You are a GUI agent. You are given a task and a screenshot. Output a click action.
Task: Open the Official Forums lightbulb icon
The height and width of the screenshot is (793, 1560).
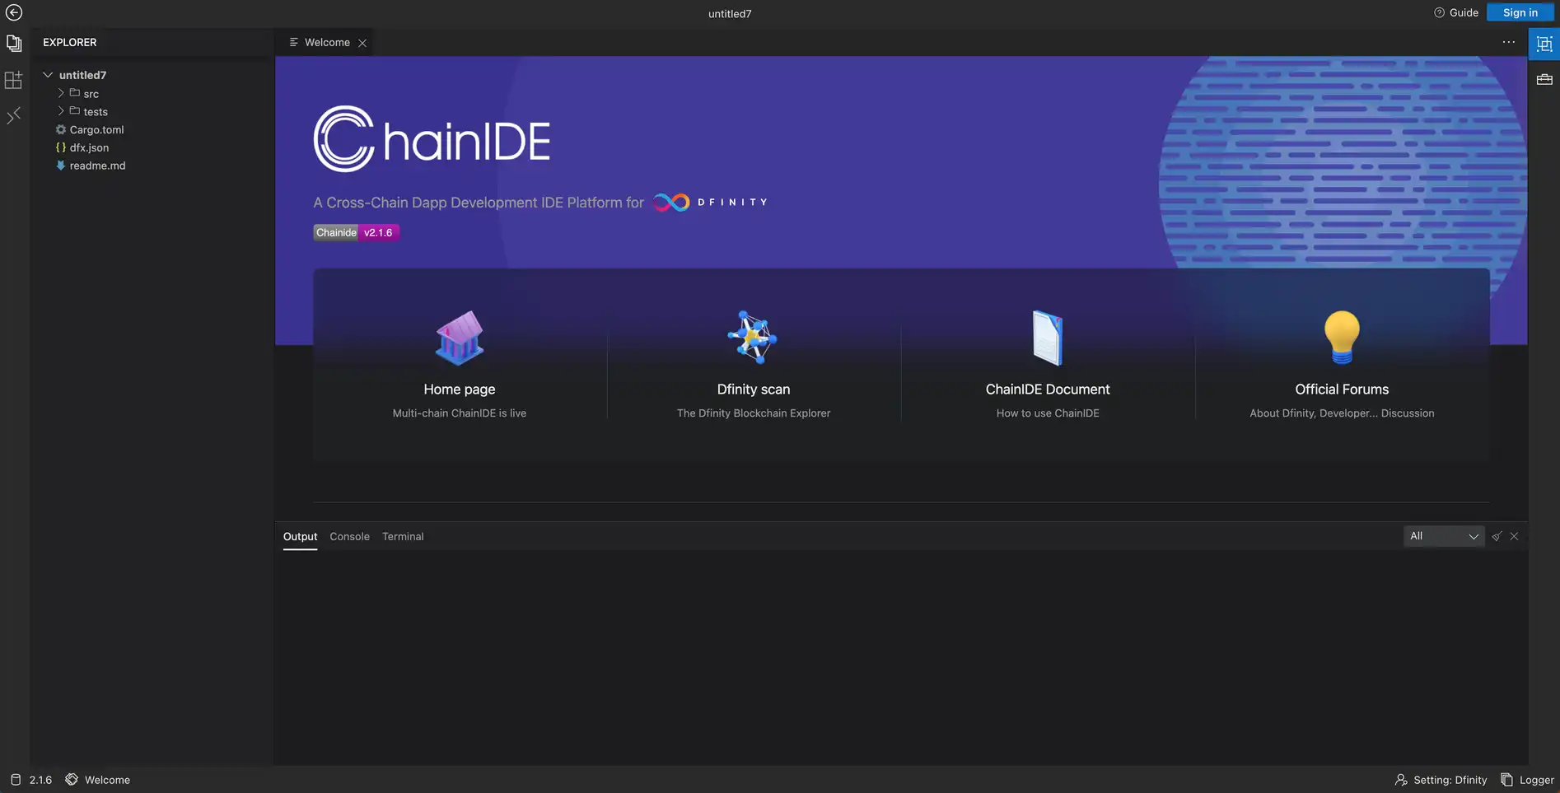coord(1341,338)
